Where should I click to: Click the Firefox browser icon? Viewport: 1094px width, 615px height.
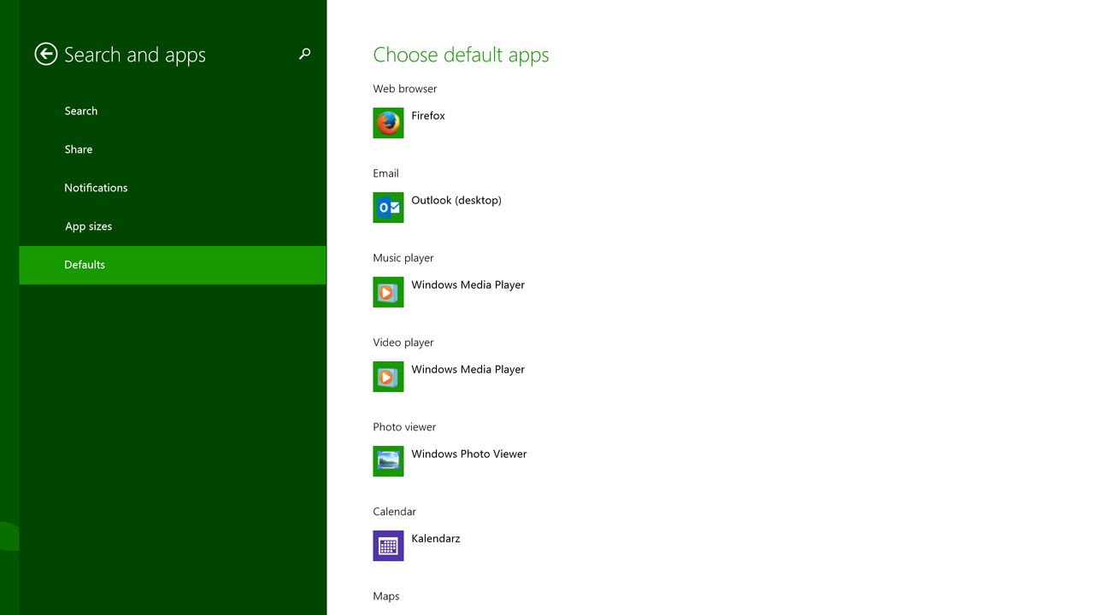pos(388,123)
